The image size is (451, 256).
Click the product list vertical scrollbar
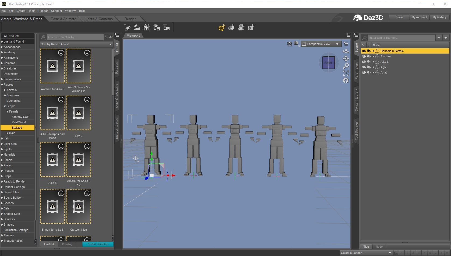coord(112,72)
